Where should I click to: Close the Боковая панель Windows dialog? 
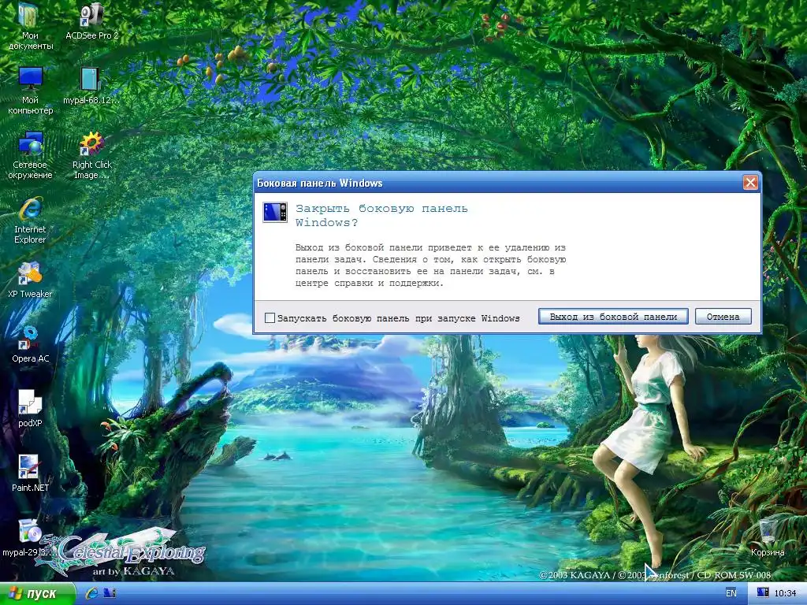750,183
